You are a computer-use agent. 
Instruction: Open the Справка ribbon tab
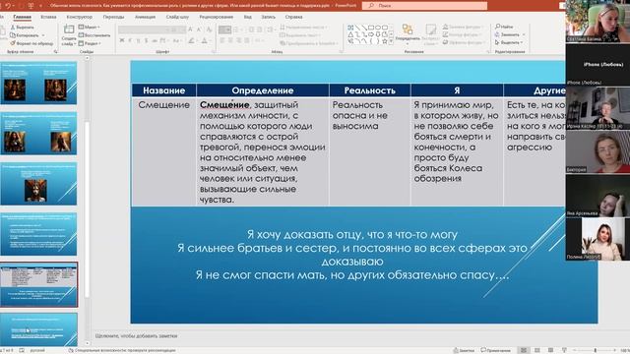coord(293,17)
